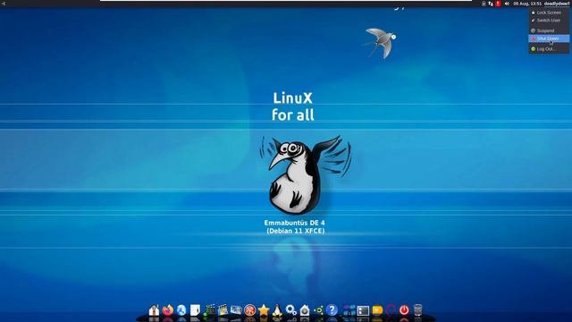Image resolution: width=572 pixels, height=322 pixels.
Task: Click the lock icon in the top panel
Action: tap(484, 4)
